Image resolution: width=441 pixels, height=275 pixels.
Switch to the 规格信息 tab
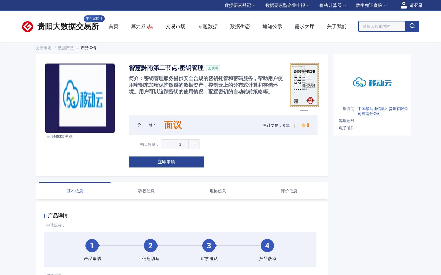218,191
